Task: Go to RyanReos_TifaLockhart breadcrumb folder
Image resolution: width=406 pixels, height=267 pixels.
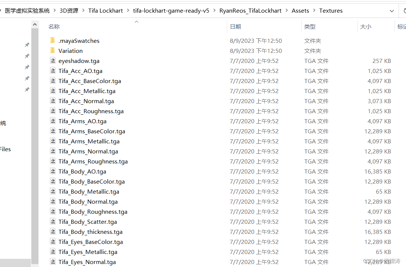Action: (250, 11)
